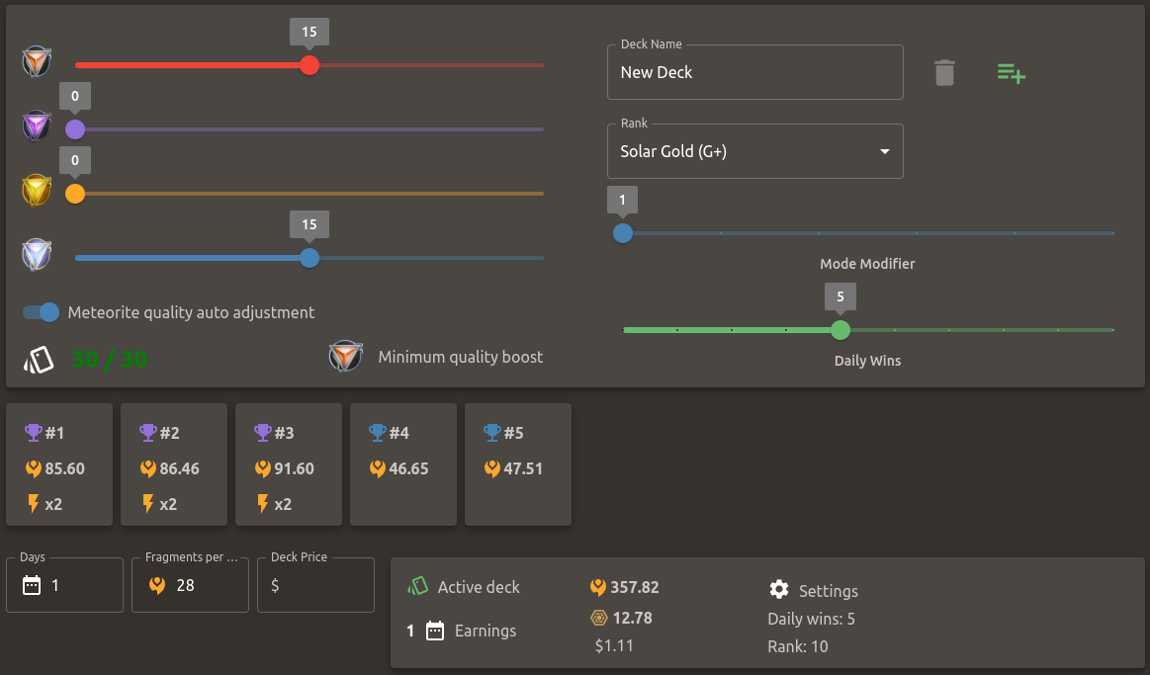Click the lightning icon on card #1
1150x675 pixels.
(33, 503)
